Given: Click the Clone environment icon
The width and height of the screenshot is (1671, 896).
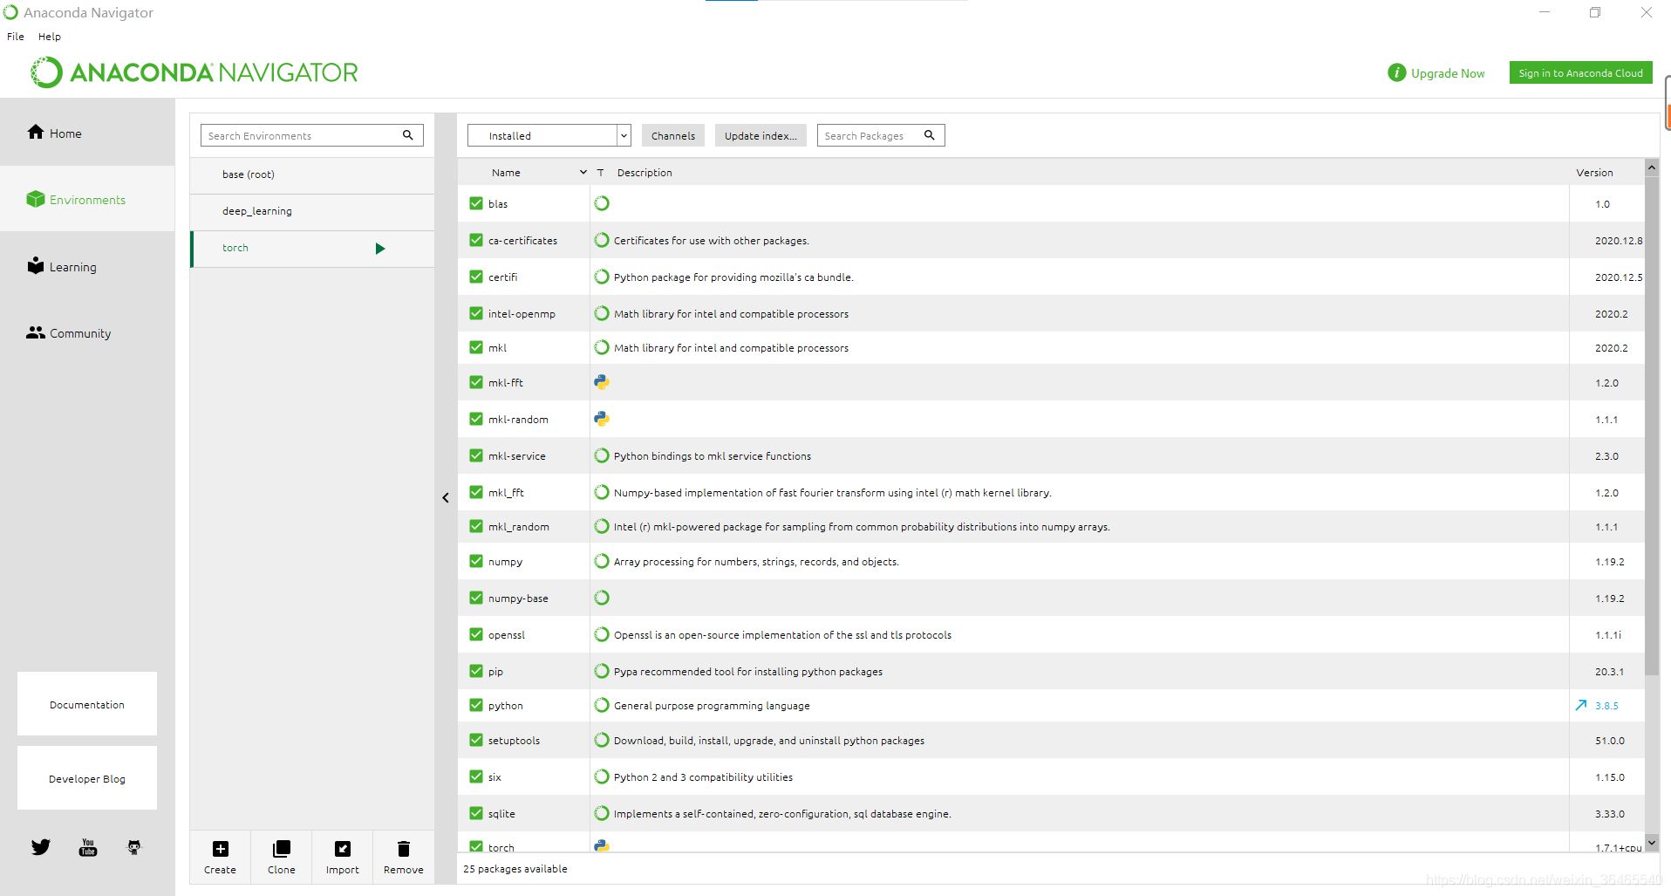Looking at the screenshot, I should (282, 849).
